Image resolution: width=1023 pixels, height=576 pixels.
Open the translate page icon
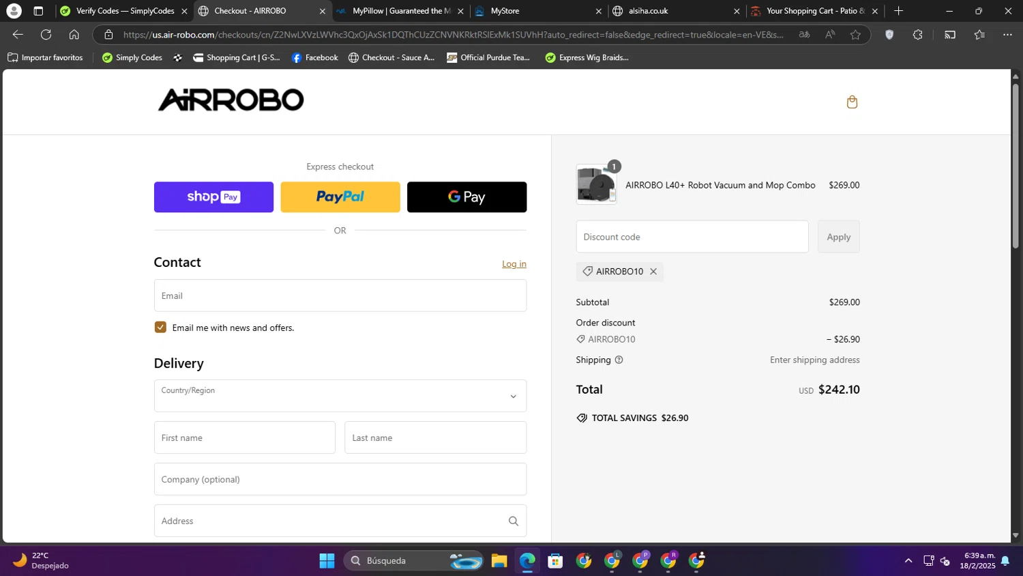(804, 35)
